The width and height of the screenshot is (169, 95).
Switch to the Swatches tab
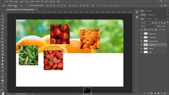[149, 11]
